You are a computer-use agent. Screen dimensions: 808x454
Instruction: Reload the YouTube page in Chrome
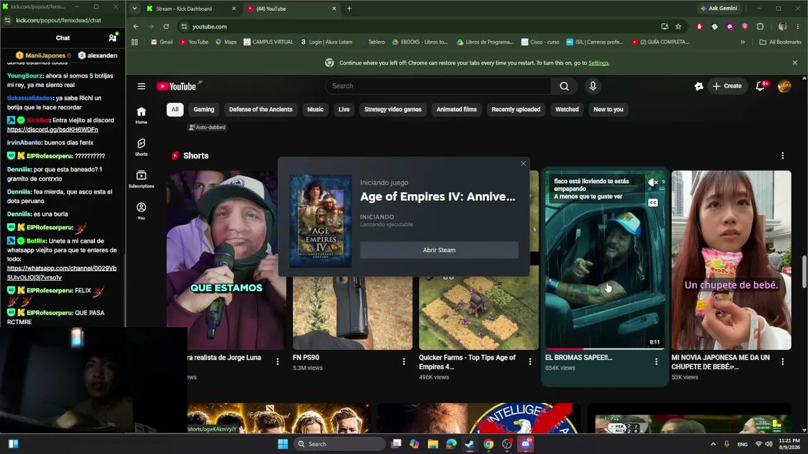tap(166, 26)
